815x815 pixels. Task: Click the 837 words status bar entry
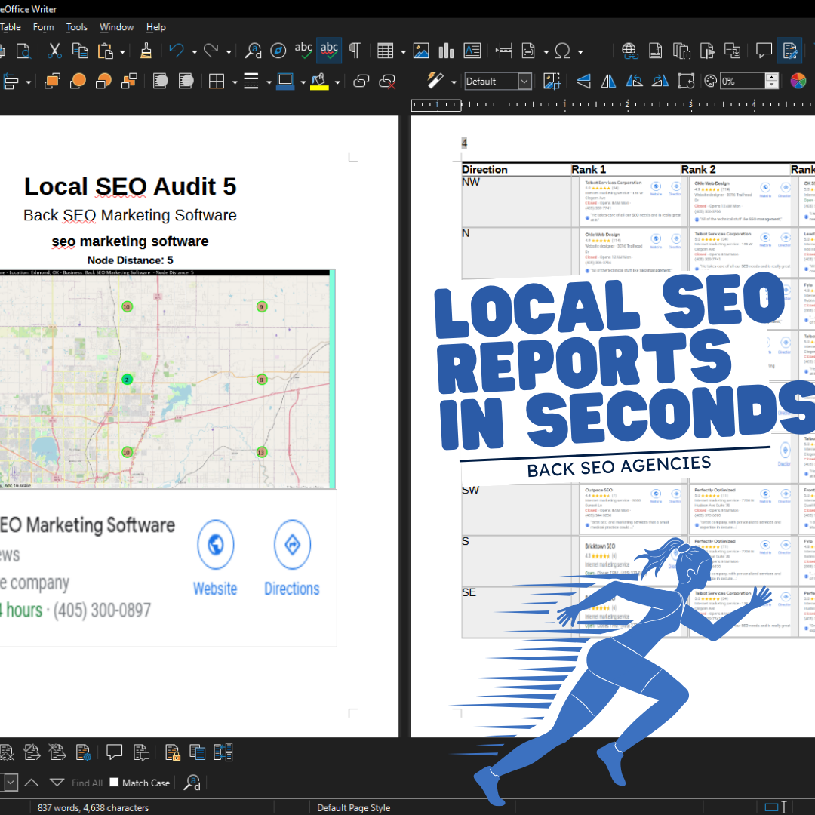click(x=93, y=807)
